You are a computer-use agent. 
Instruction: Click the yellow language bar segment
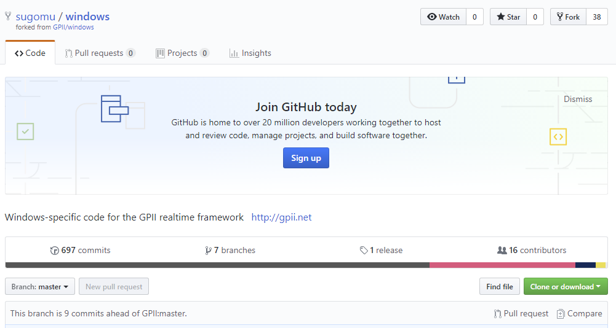coord(601,265)
